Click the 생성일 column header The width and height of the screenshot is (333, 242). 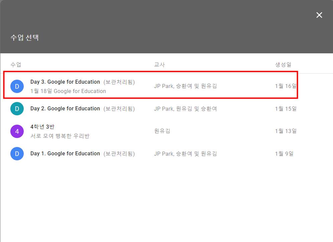click(x=283, y=64)
